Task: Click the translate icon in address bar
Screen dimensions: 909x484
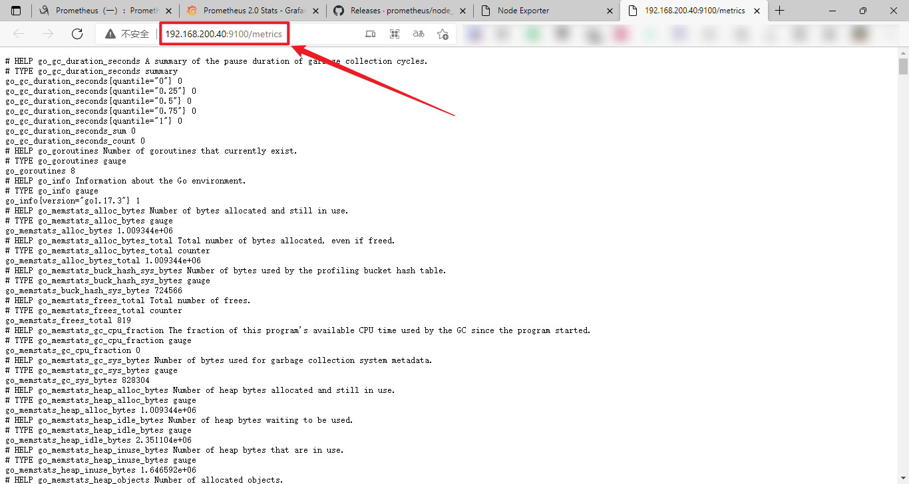Action: (419, 34)
